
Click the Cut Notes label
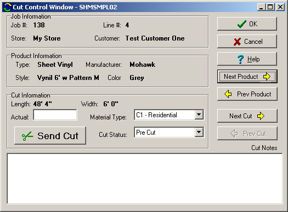coord(264,148)
